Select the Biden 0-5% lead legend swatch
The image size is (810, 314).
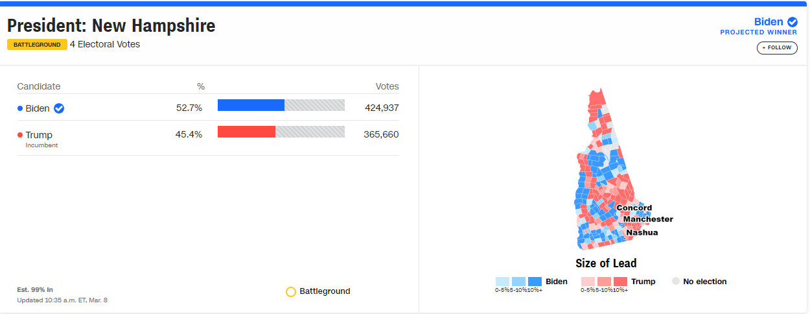(x=502, y=282)
